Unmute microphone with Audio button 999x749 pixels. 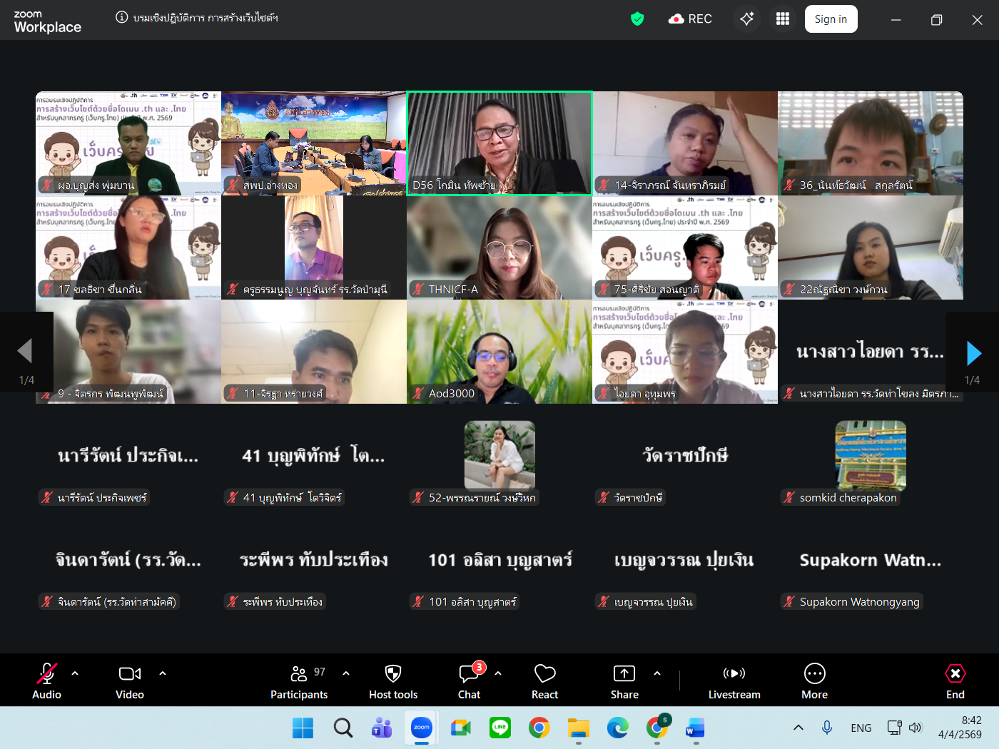pos(46,681)
